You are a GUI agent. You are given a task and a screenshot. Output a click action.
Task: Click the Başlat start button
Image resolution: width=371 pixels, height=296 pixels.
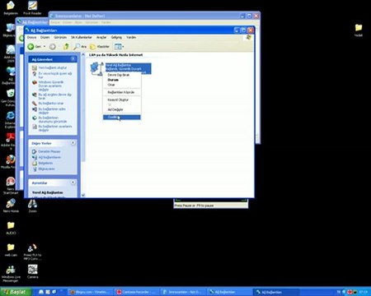(16, 292)
